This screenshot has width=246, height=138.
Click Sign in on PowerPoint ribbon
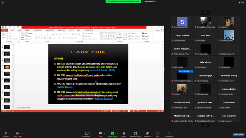[158, 30]
